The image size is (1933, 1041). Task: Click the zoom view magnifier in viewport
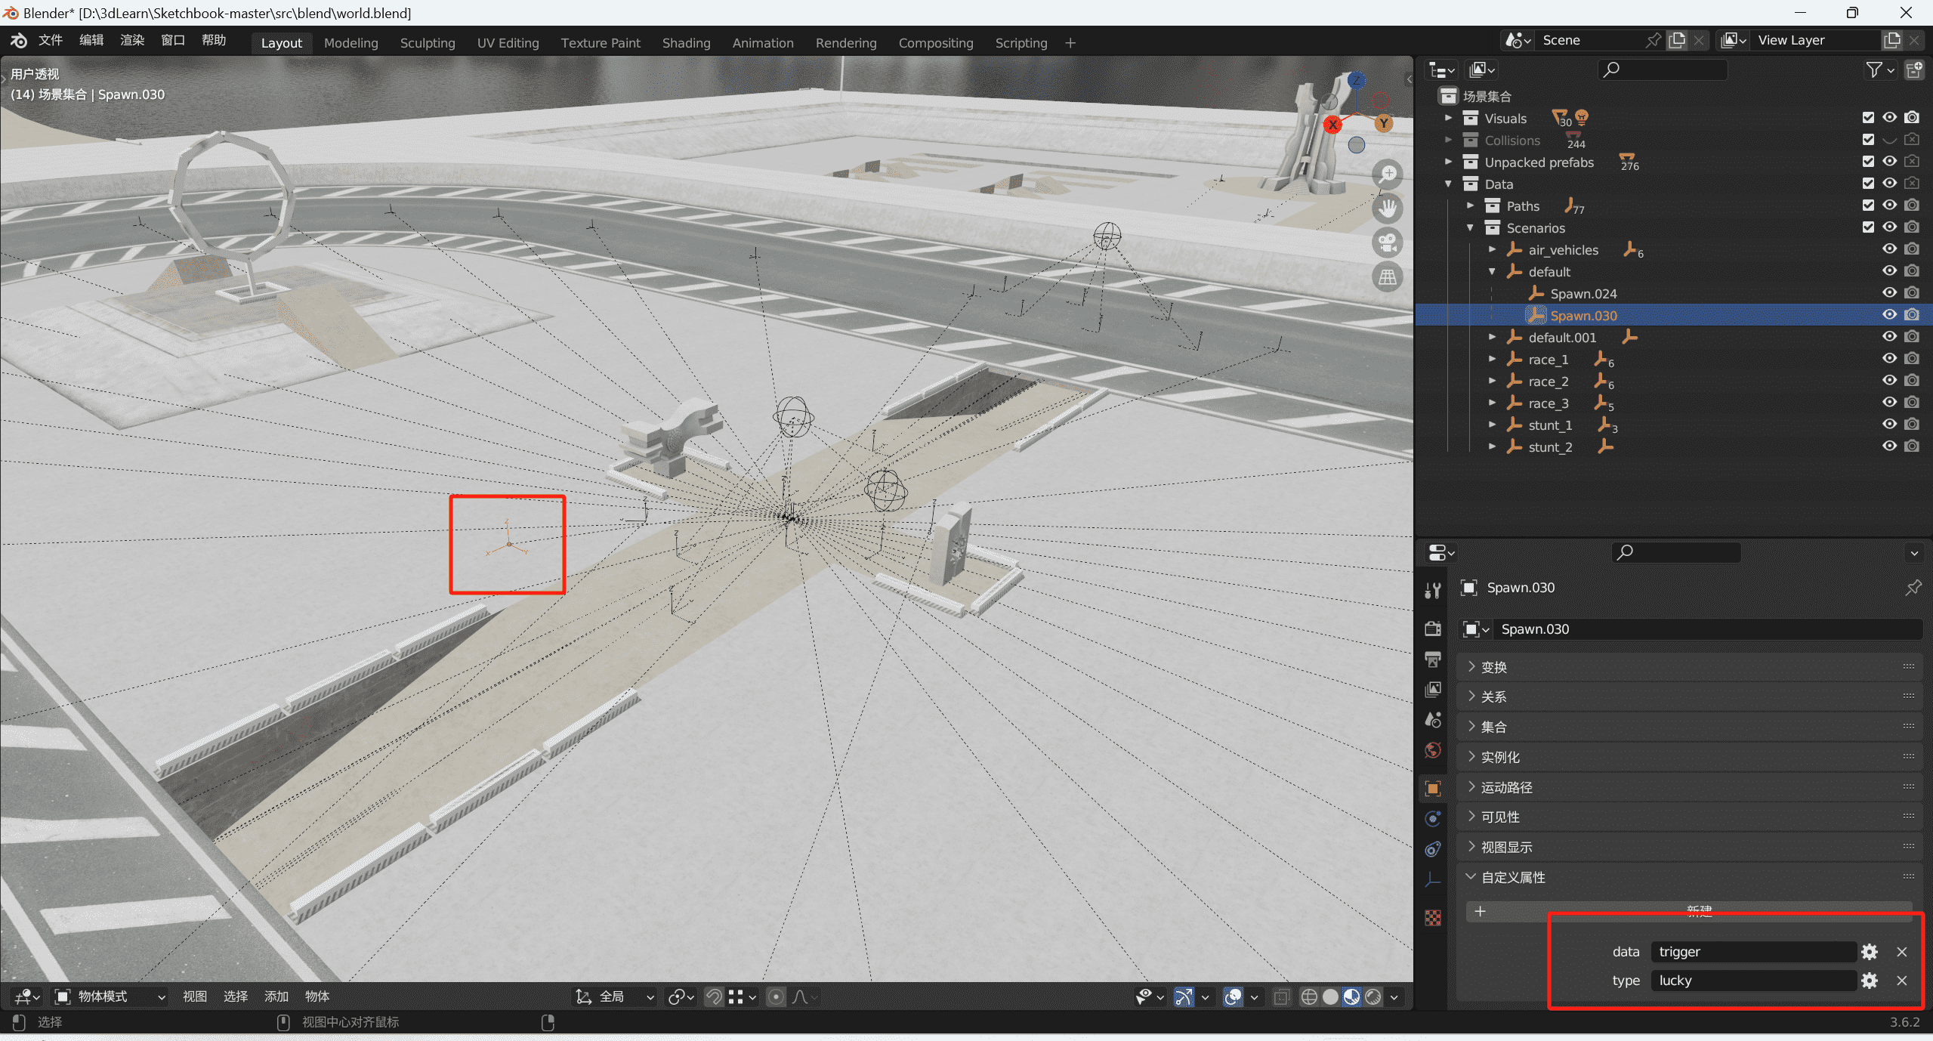1388,175
